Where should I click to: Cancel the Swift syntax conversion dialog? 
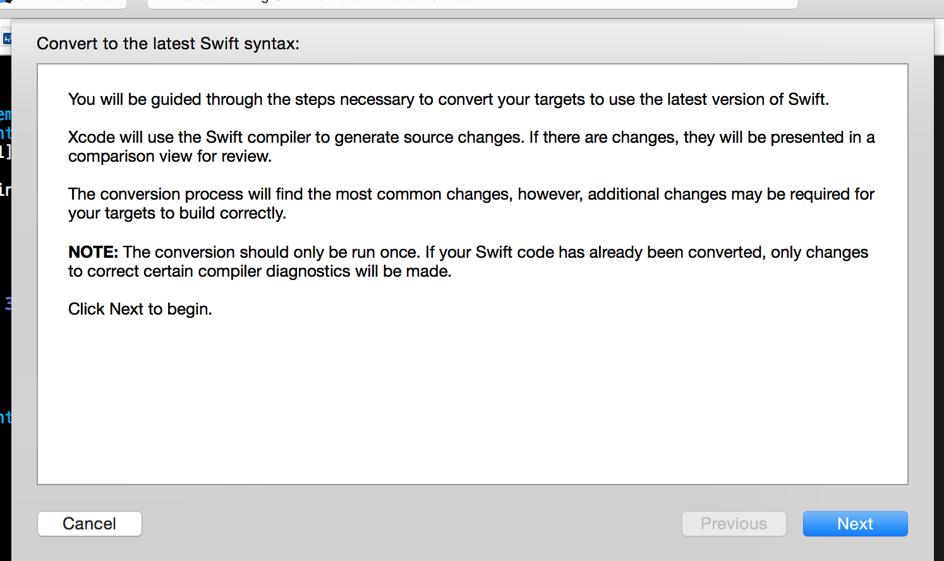point(90,524)
